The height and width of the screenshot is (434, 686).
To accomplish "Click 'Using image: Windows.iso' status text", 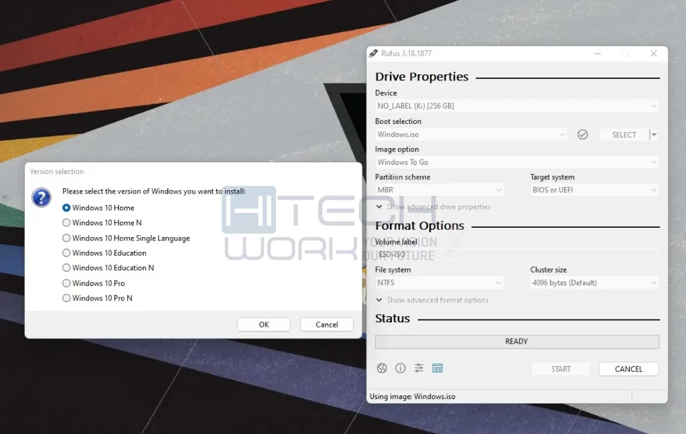I will pyautogui.click(x=413, y=396).
